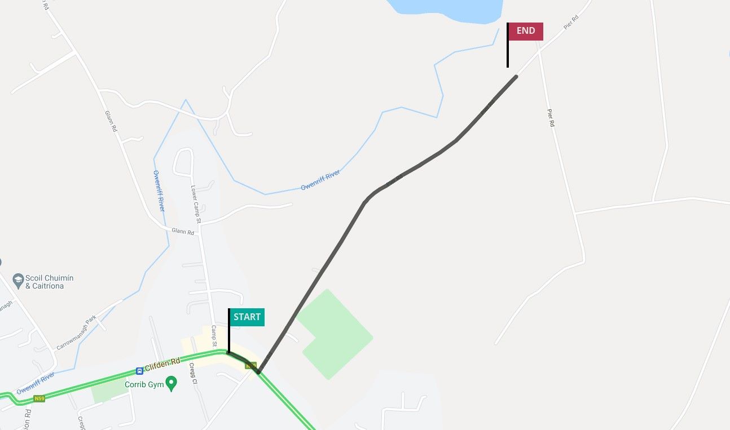Click the Pier Rd label below the END flag
730x430 pixels.
[551, 118]
